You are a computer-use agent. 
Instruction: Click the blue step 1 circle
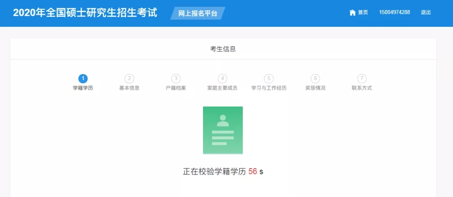pyautogui.click(x=83, y=79)
